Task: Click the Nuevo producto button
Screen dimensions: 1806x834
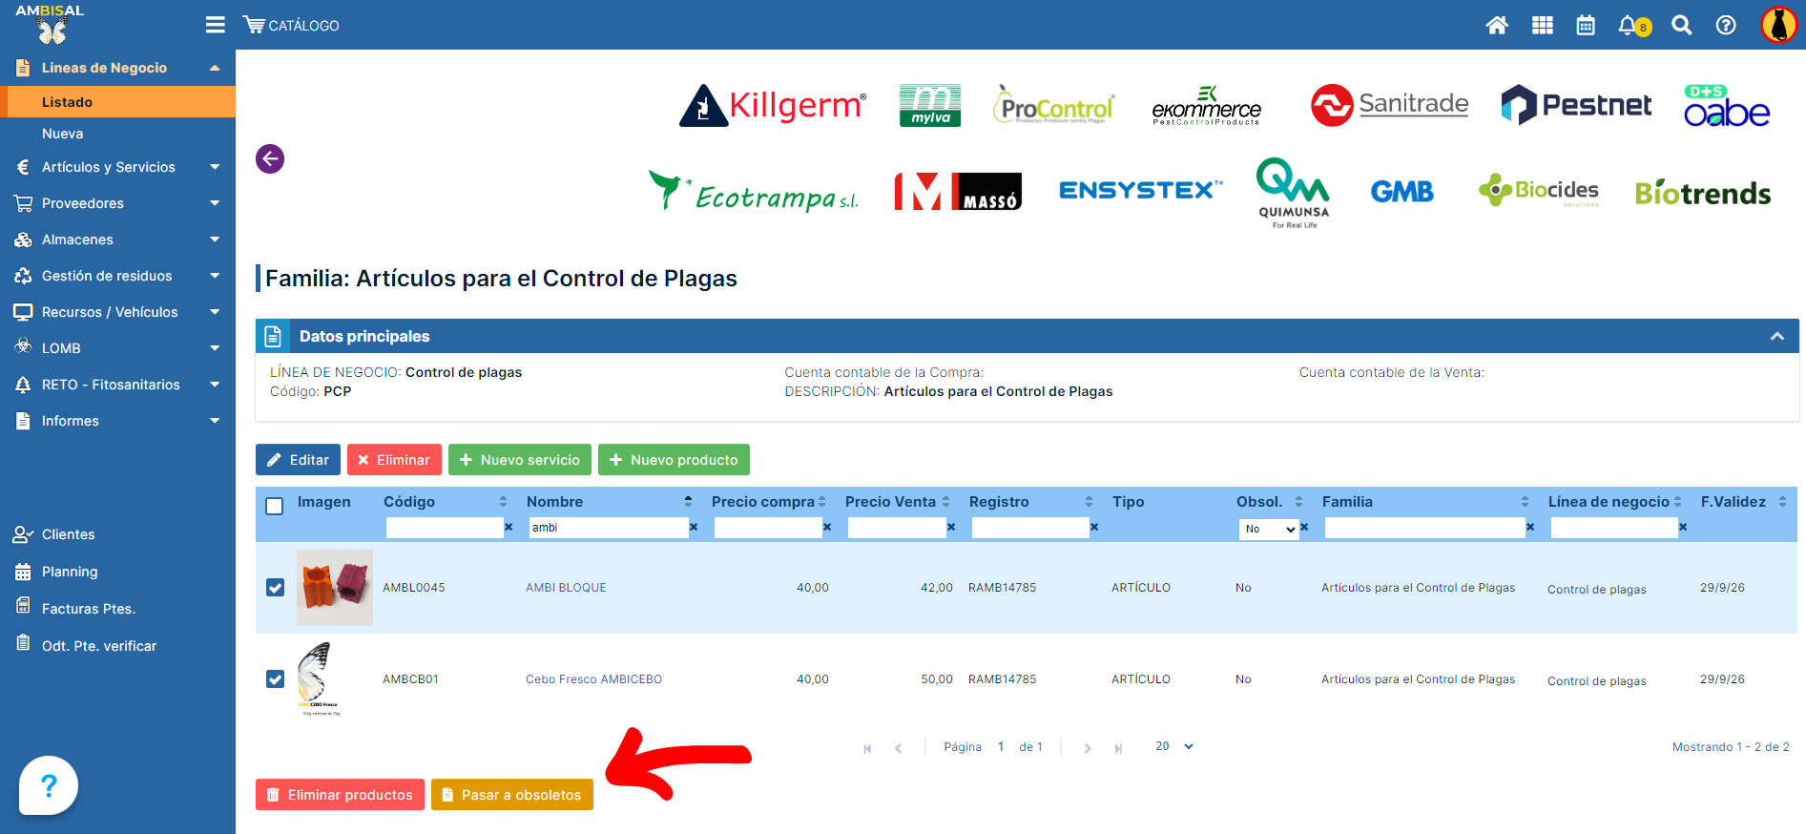Action: (x=674, y=460)
